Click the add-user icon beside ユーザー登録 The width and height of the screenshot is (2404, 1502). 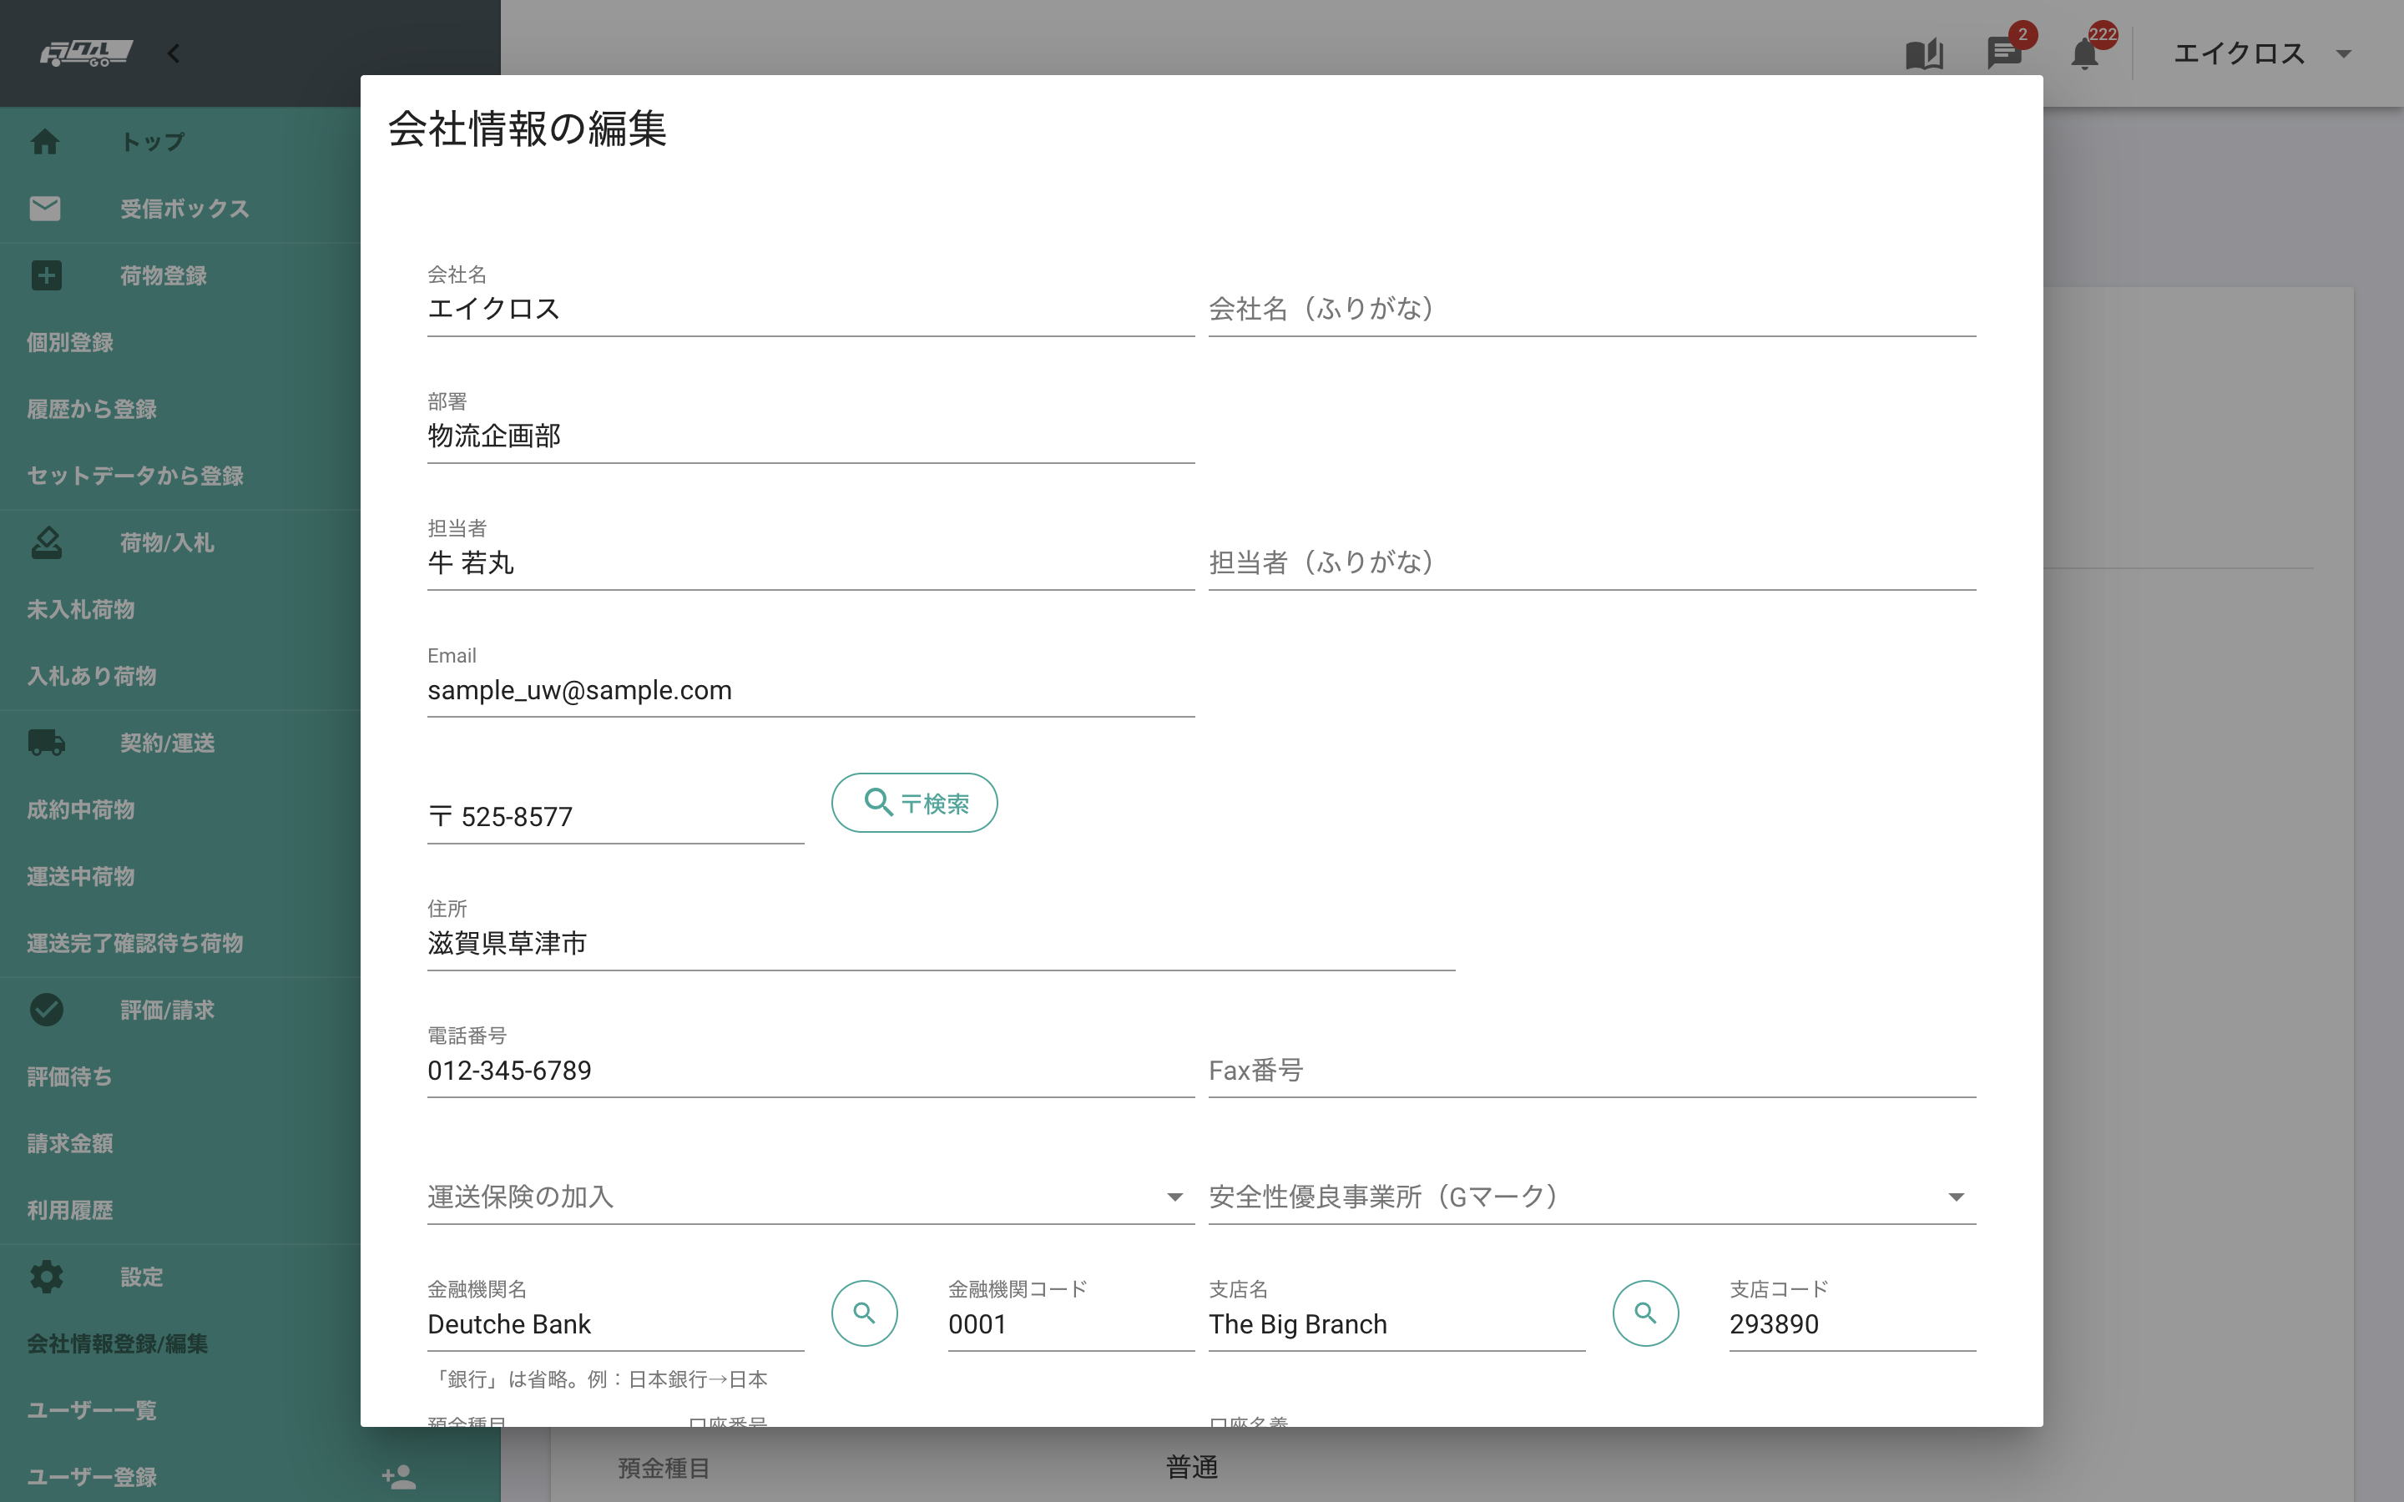[x=398, y=1477]
